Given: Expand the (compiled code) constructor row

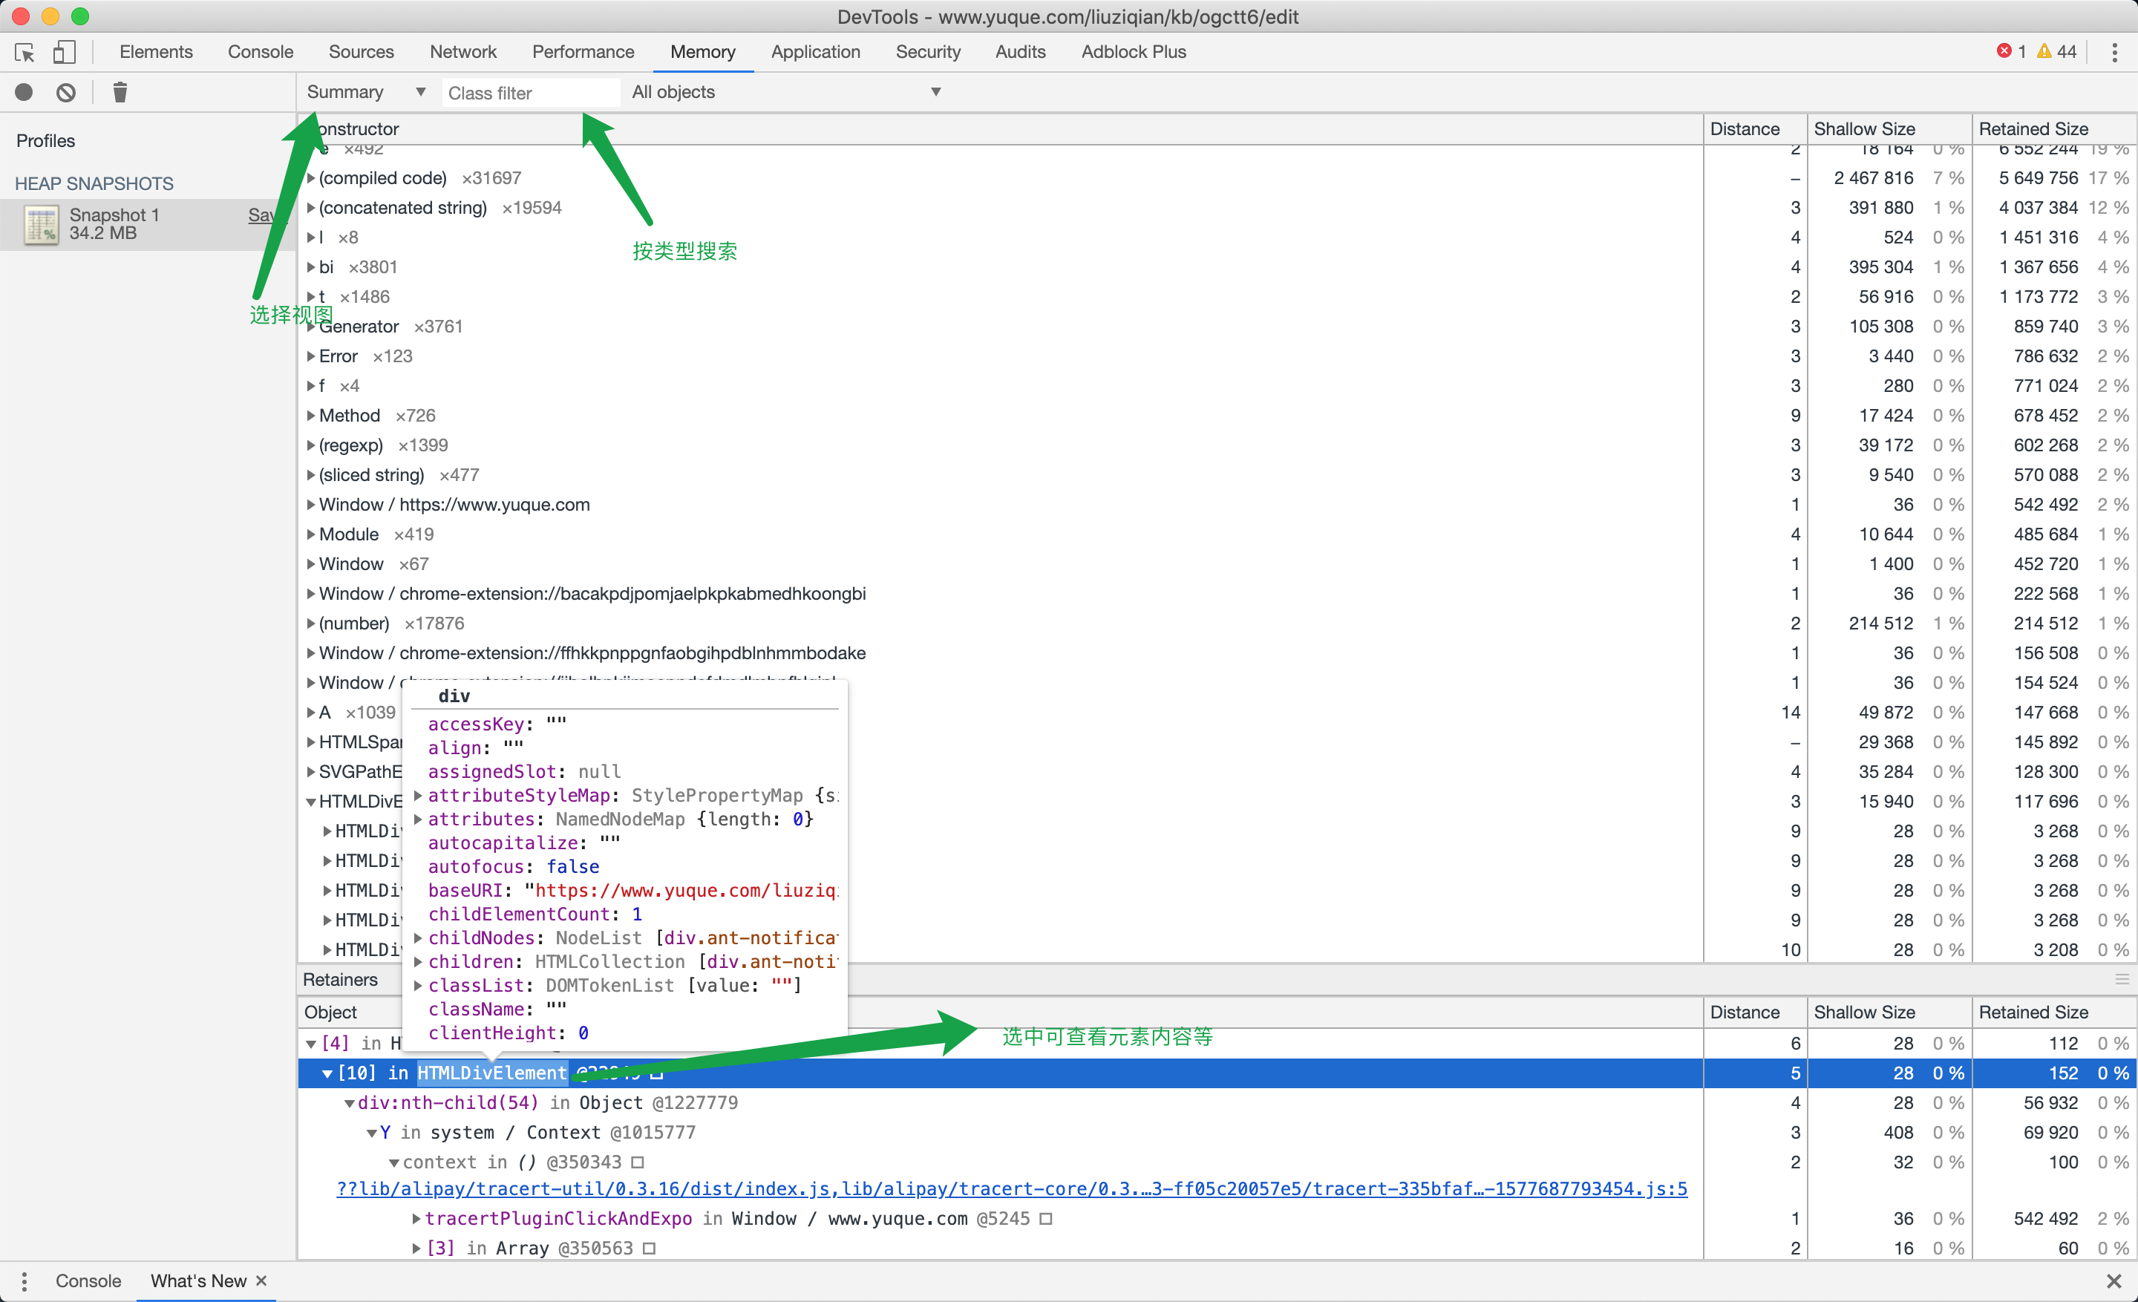Looking at the screenshot, I should [310, 179].
